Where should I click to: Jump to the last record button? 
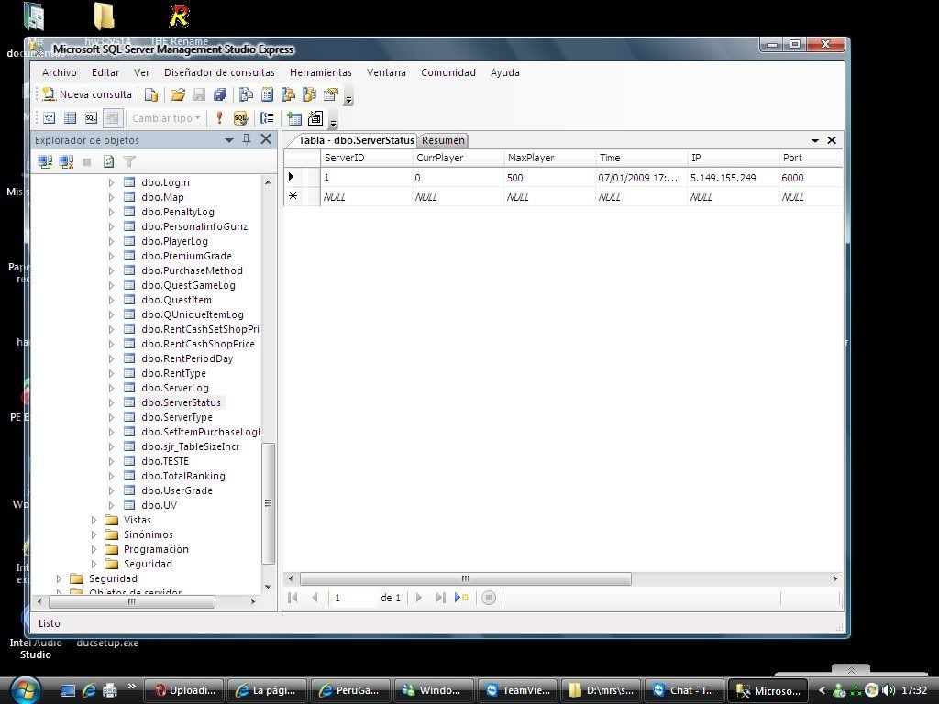point(441,598)
